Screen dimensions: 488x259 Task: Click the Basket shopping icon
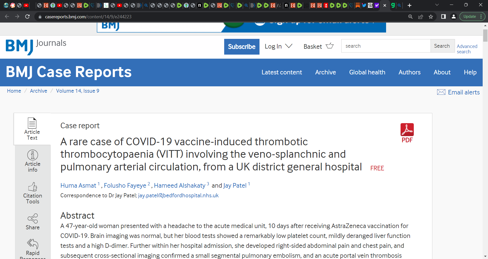[x=330, y=46]
